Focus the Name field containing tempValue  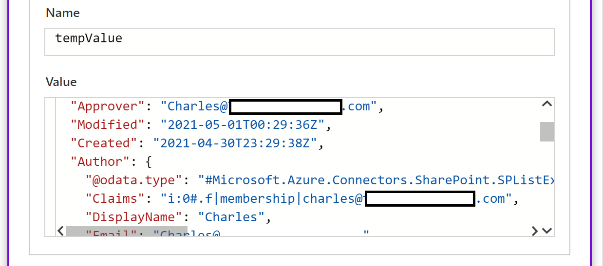(299, 41)
